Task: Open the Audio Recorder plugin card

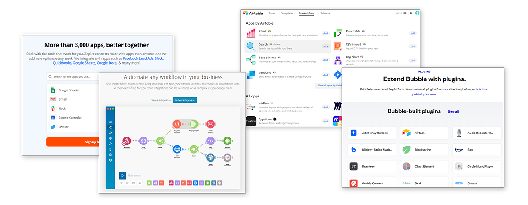Action: pyautogui.click(x=477, y=133)
